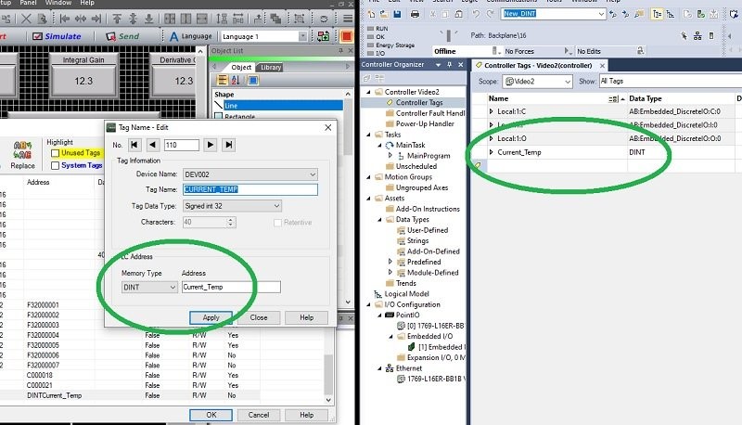
Task: Expand the Local:1:O tag row
Action: [492, 138]
